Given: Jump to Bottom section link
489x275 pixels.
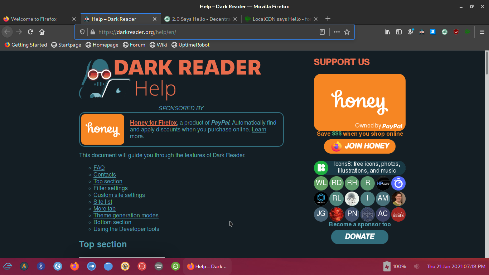Looking at the screenshot, I should tap(112, 222).
